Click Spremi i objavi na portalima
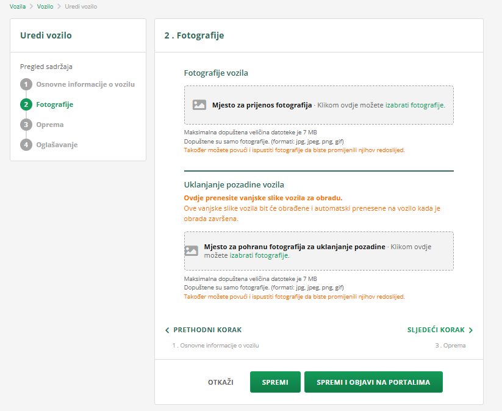 point(373,382)
